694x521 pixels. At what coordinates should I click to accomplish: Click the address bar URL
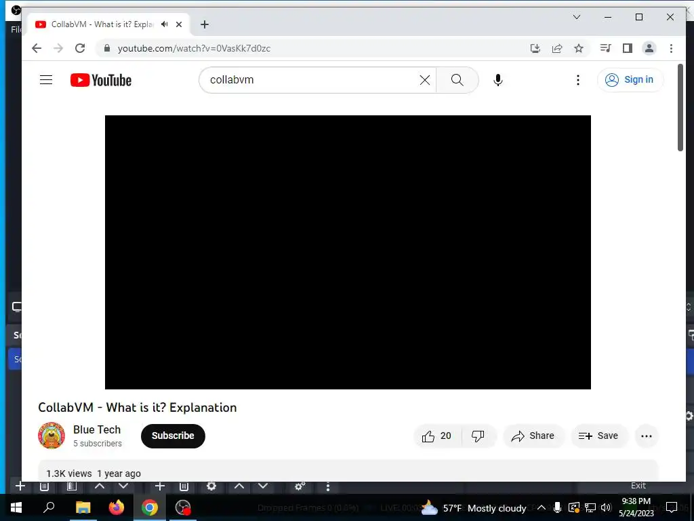click(194, 48)
